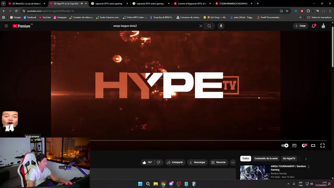Reload the page
This screenshot has height=188, width=334.
point(16,11)
